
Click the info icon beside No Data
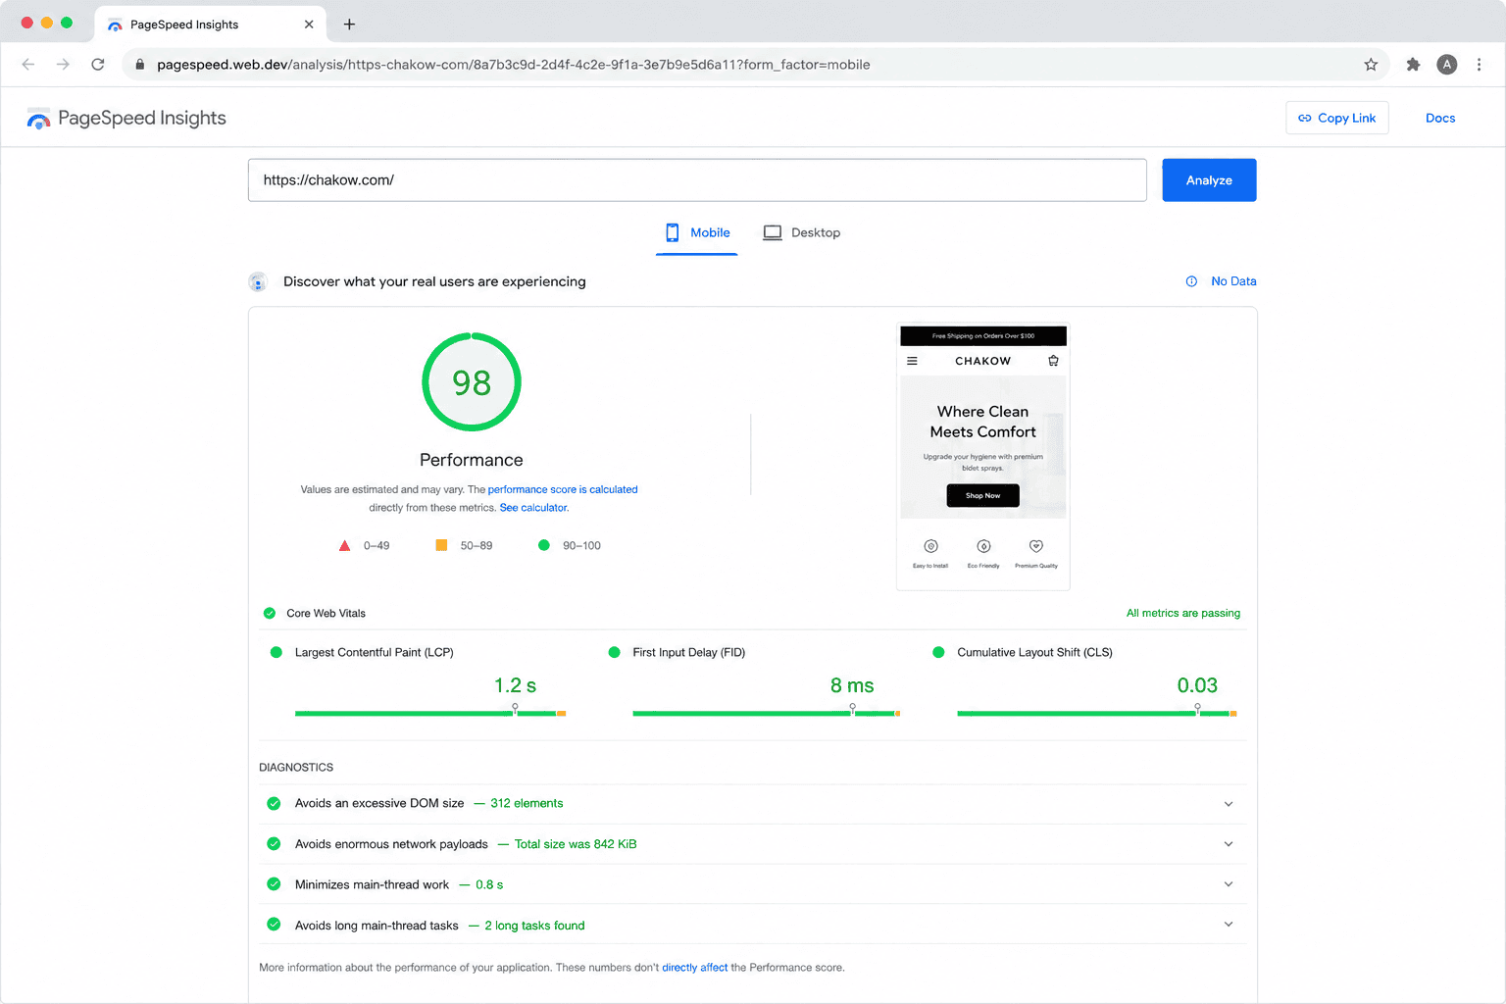tap(1191, 281)
